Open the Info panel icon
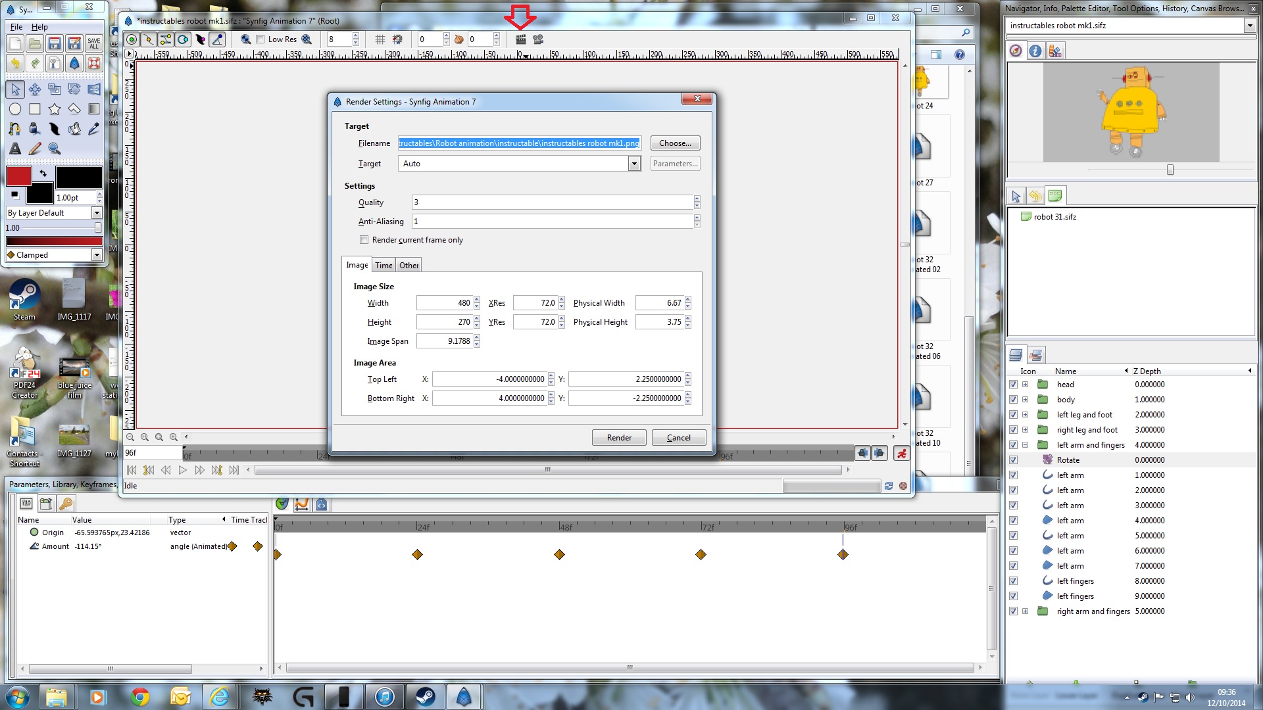 coord(1035,51)
